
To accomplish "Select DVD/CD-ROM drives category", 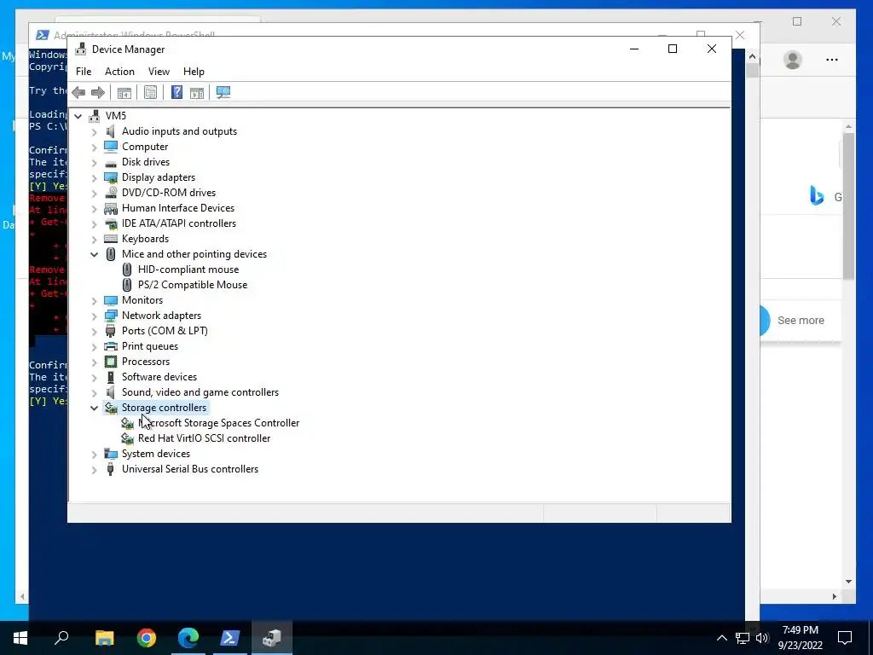I will point(169,193).
